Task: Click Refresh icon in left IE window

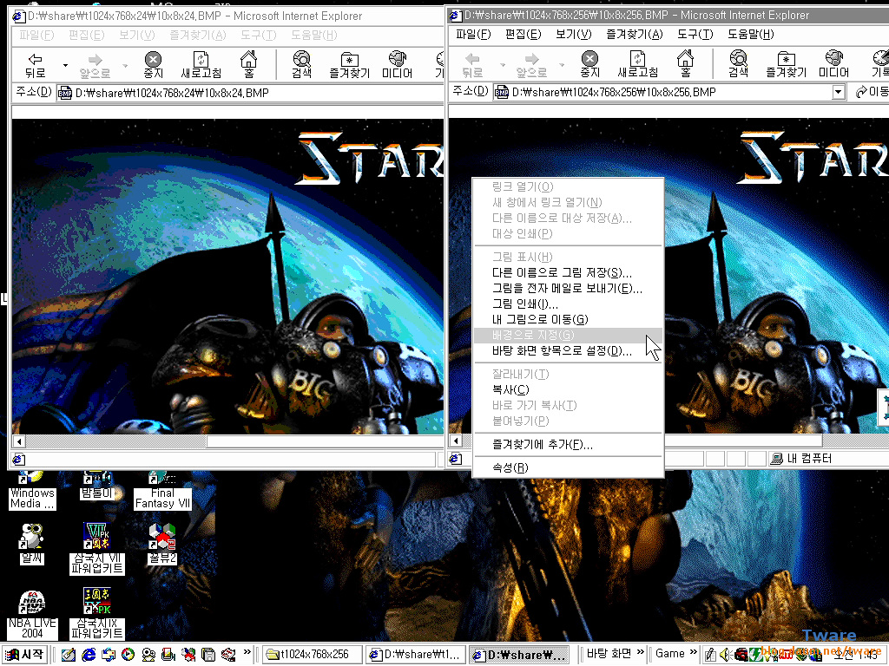Action: tap(201, 65)
